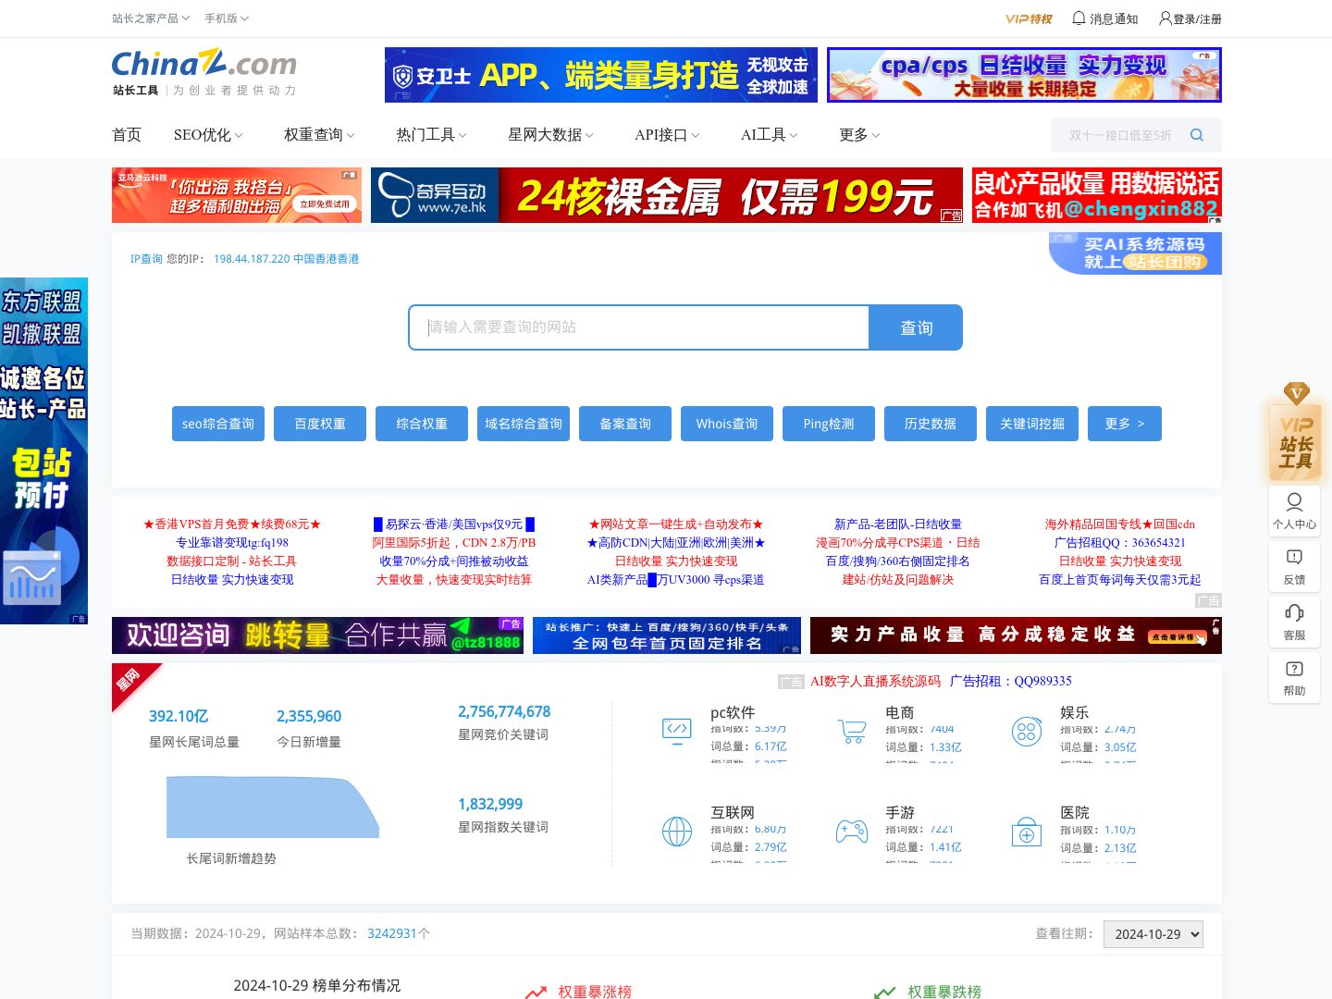
Task: Open the 24核裸金属 199元 banner
Action: point(667,195)
